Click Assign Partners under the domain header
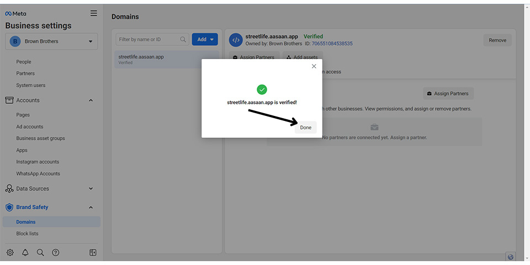This screenshot has width=530, height=265. [254, 56]
